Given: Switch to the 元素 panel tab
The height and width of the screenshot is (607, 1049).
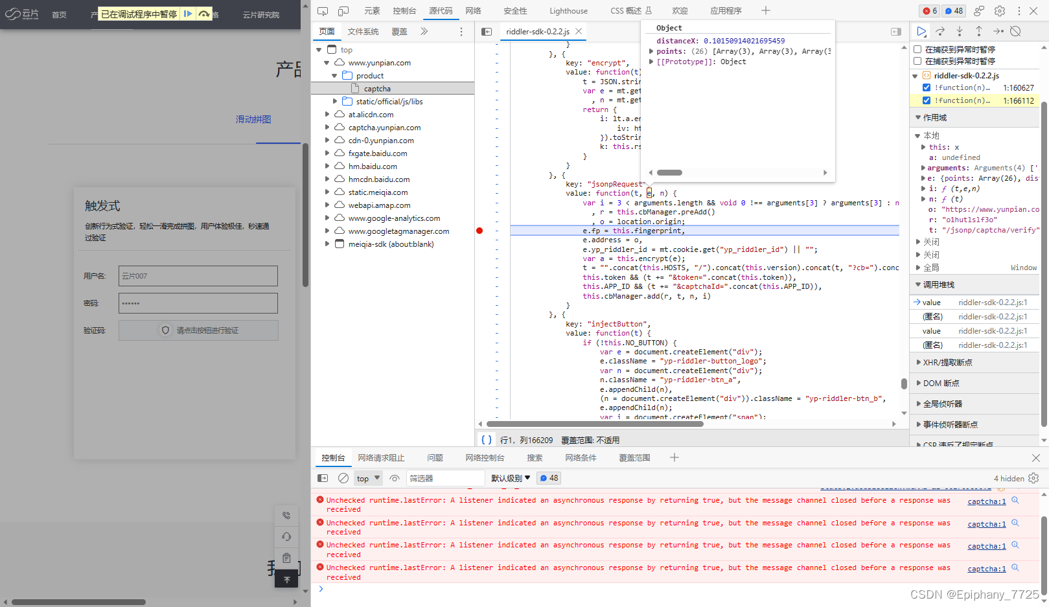Looking at the screenshot, I should (x=372, y=11).
